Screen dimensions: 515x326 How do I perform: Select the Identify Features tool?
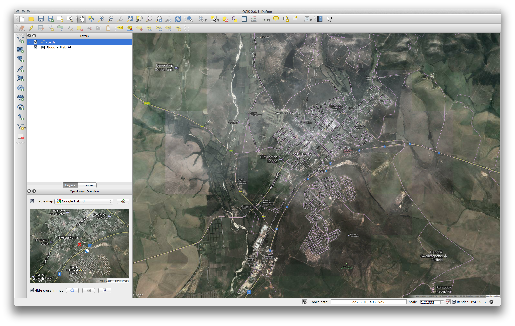[190, 19]
